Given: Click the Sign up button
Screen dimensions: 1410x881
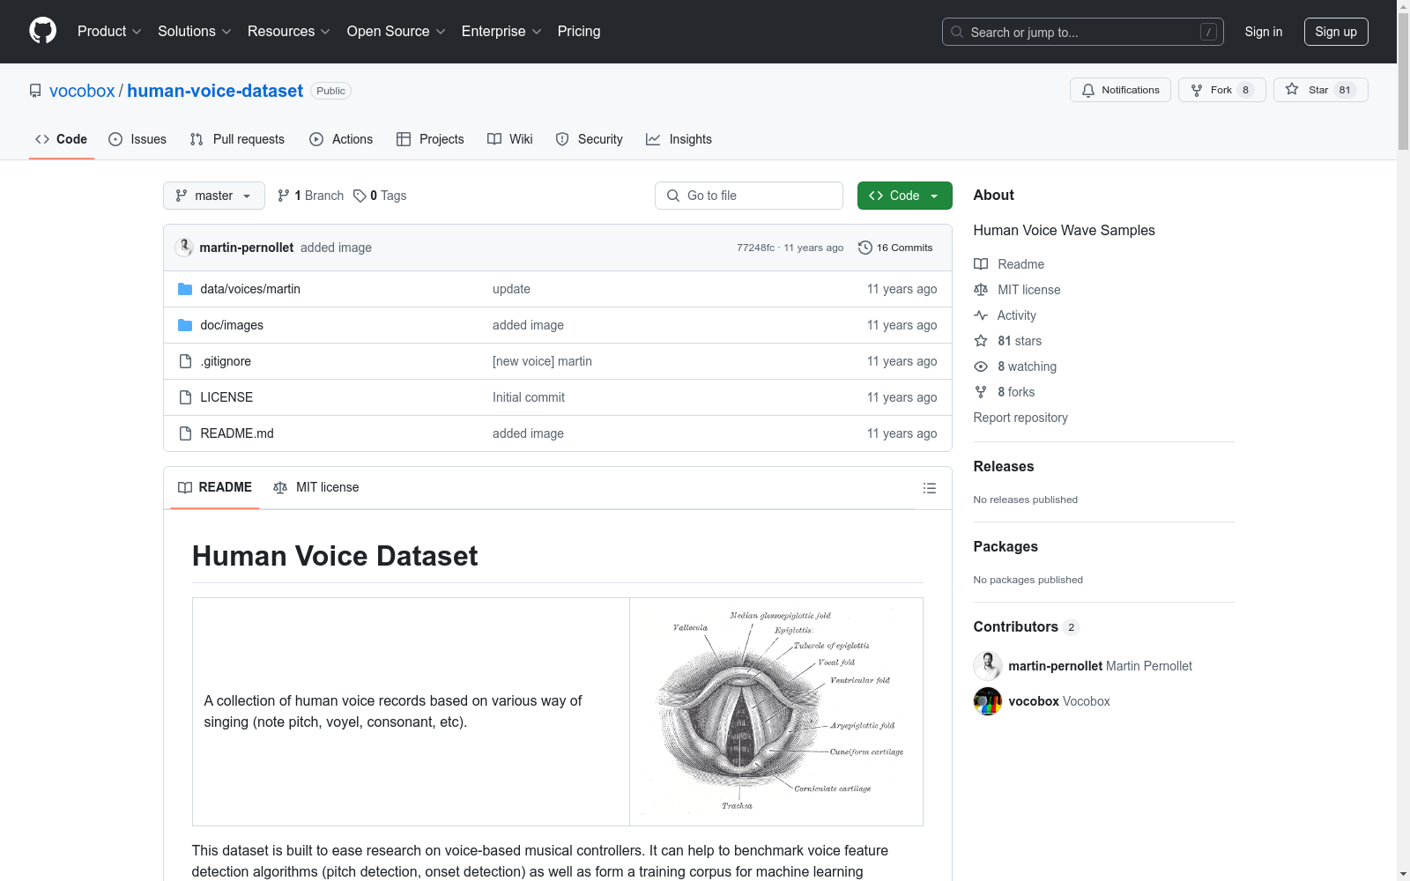Looking at the screenshot, I should pyautogui.click(x=1336, y=32).
